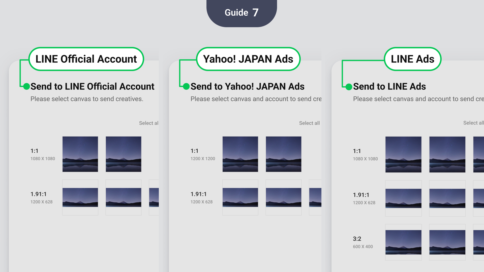Viewport: 484px width, 272px height.
Task: Click the Guide 7 header badge
Action: pyautogui.click(x=241, y=13)
